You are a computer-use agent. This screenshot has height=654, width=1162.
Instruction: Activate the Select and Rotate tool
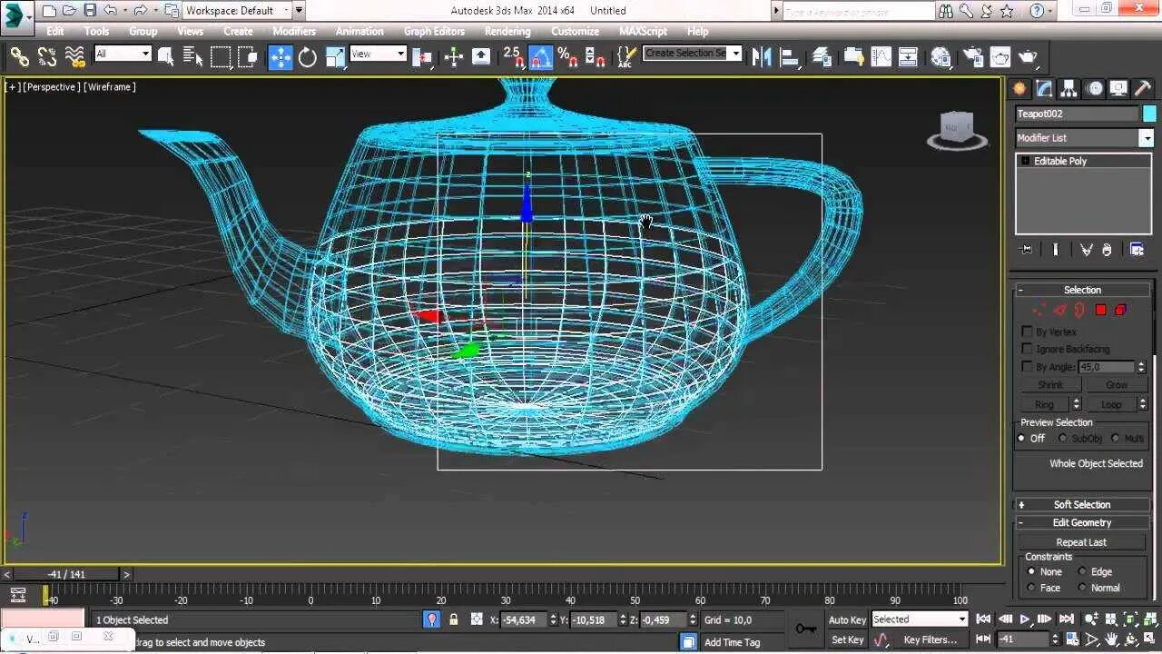click(308, 56)
